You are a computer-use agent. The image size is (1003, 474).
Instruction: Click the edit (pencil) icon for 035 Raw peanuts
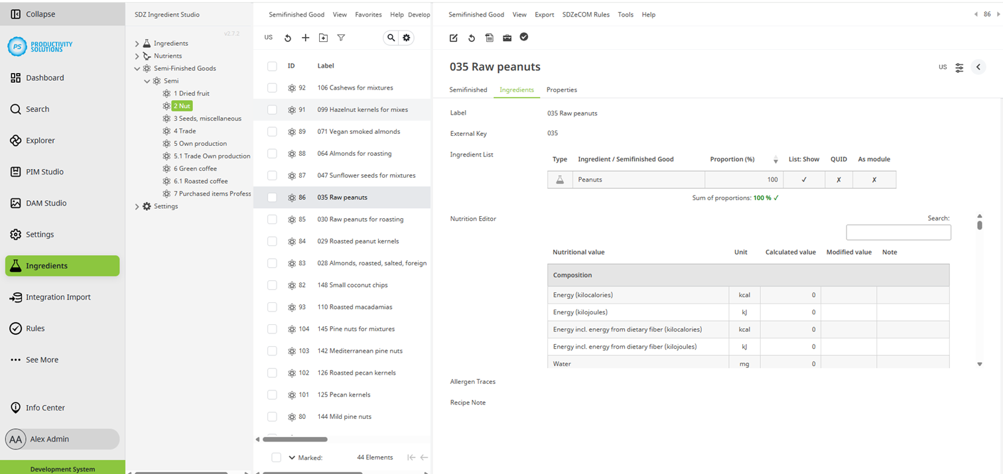coord(453,38)
